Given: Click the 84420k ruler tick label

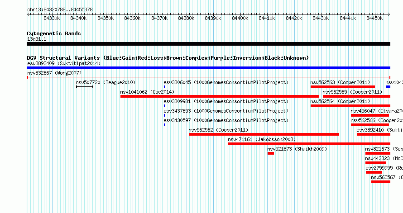Looking at the screenshot, I should click(x=294, y=18).
